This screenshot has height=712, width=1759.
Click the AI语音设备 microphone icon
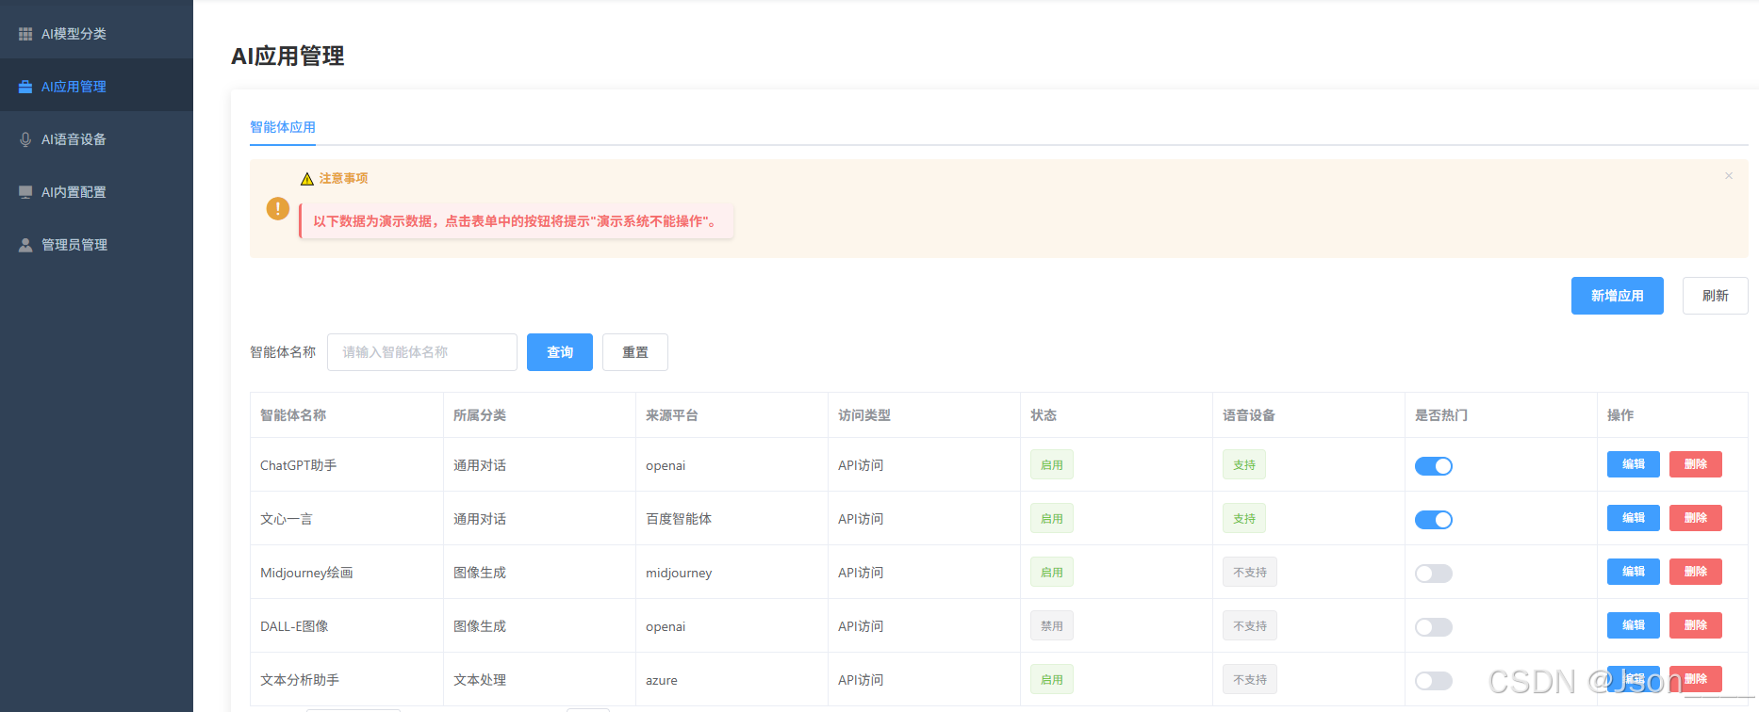(25, 139)
